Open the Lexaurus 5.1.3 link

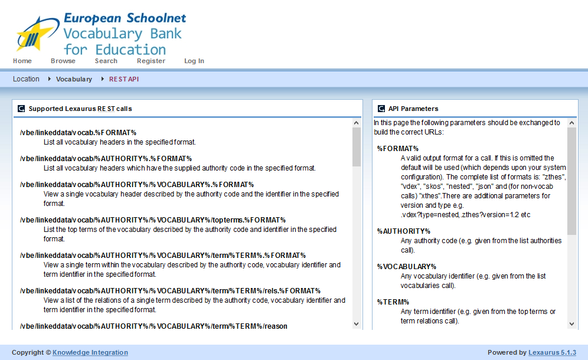point(553,352)
